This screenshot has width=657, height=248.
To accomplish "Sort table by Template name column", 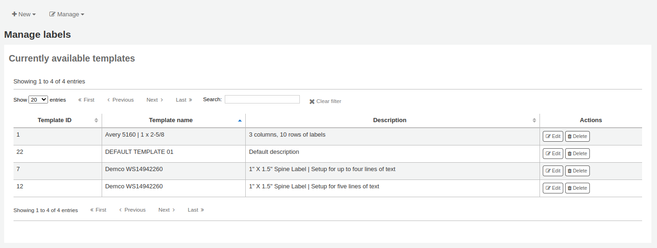I will coord(171,120).
